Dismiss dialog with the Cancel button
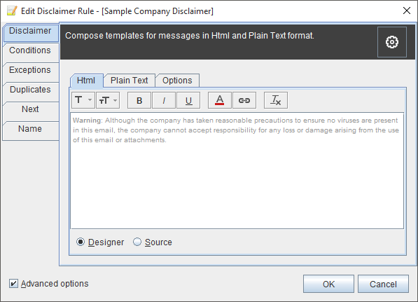This screenshot has height=302, width=418. click(x=383, y=284)
